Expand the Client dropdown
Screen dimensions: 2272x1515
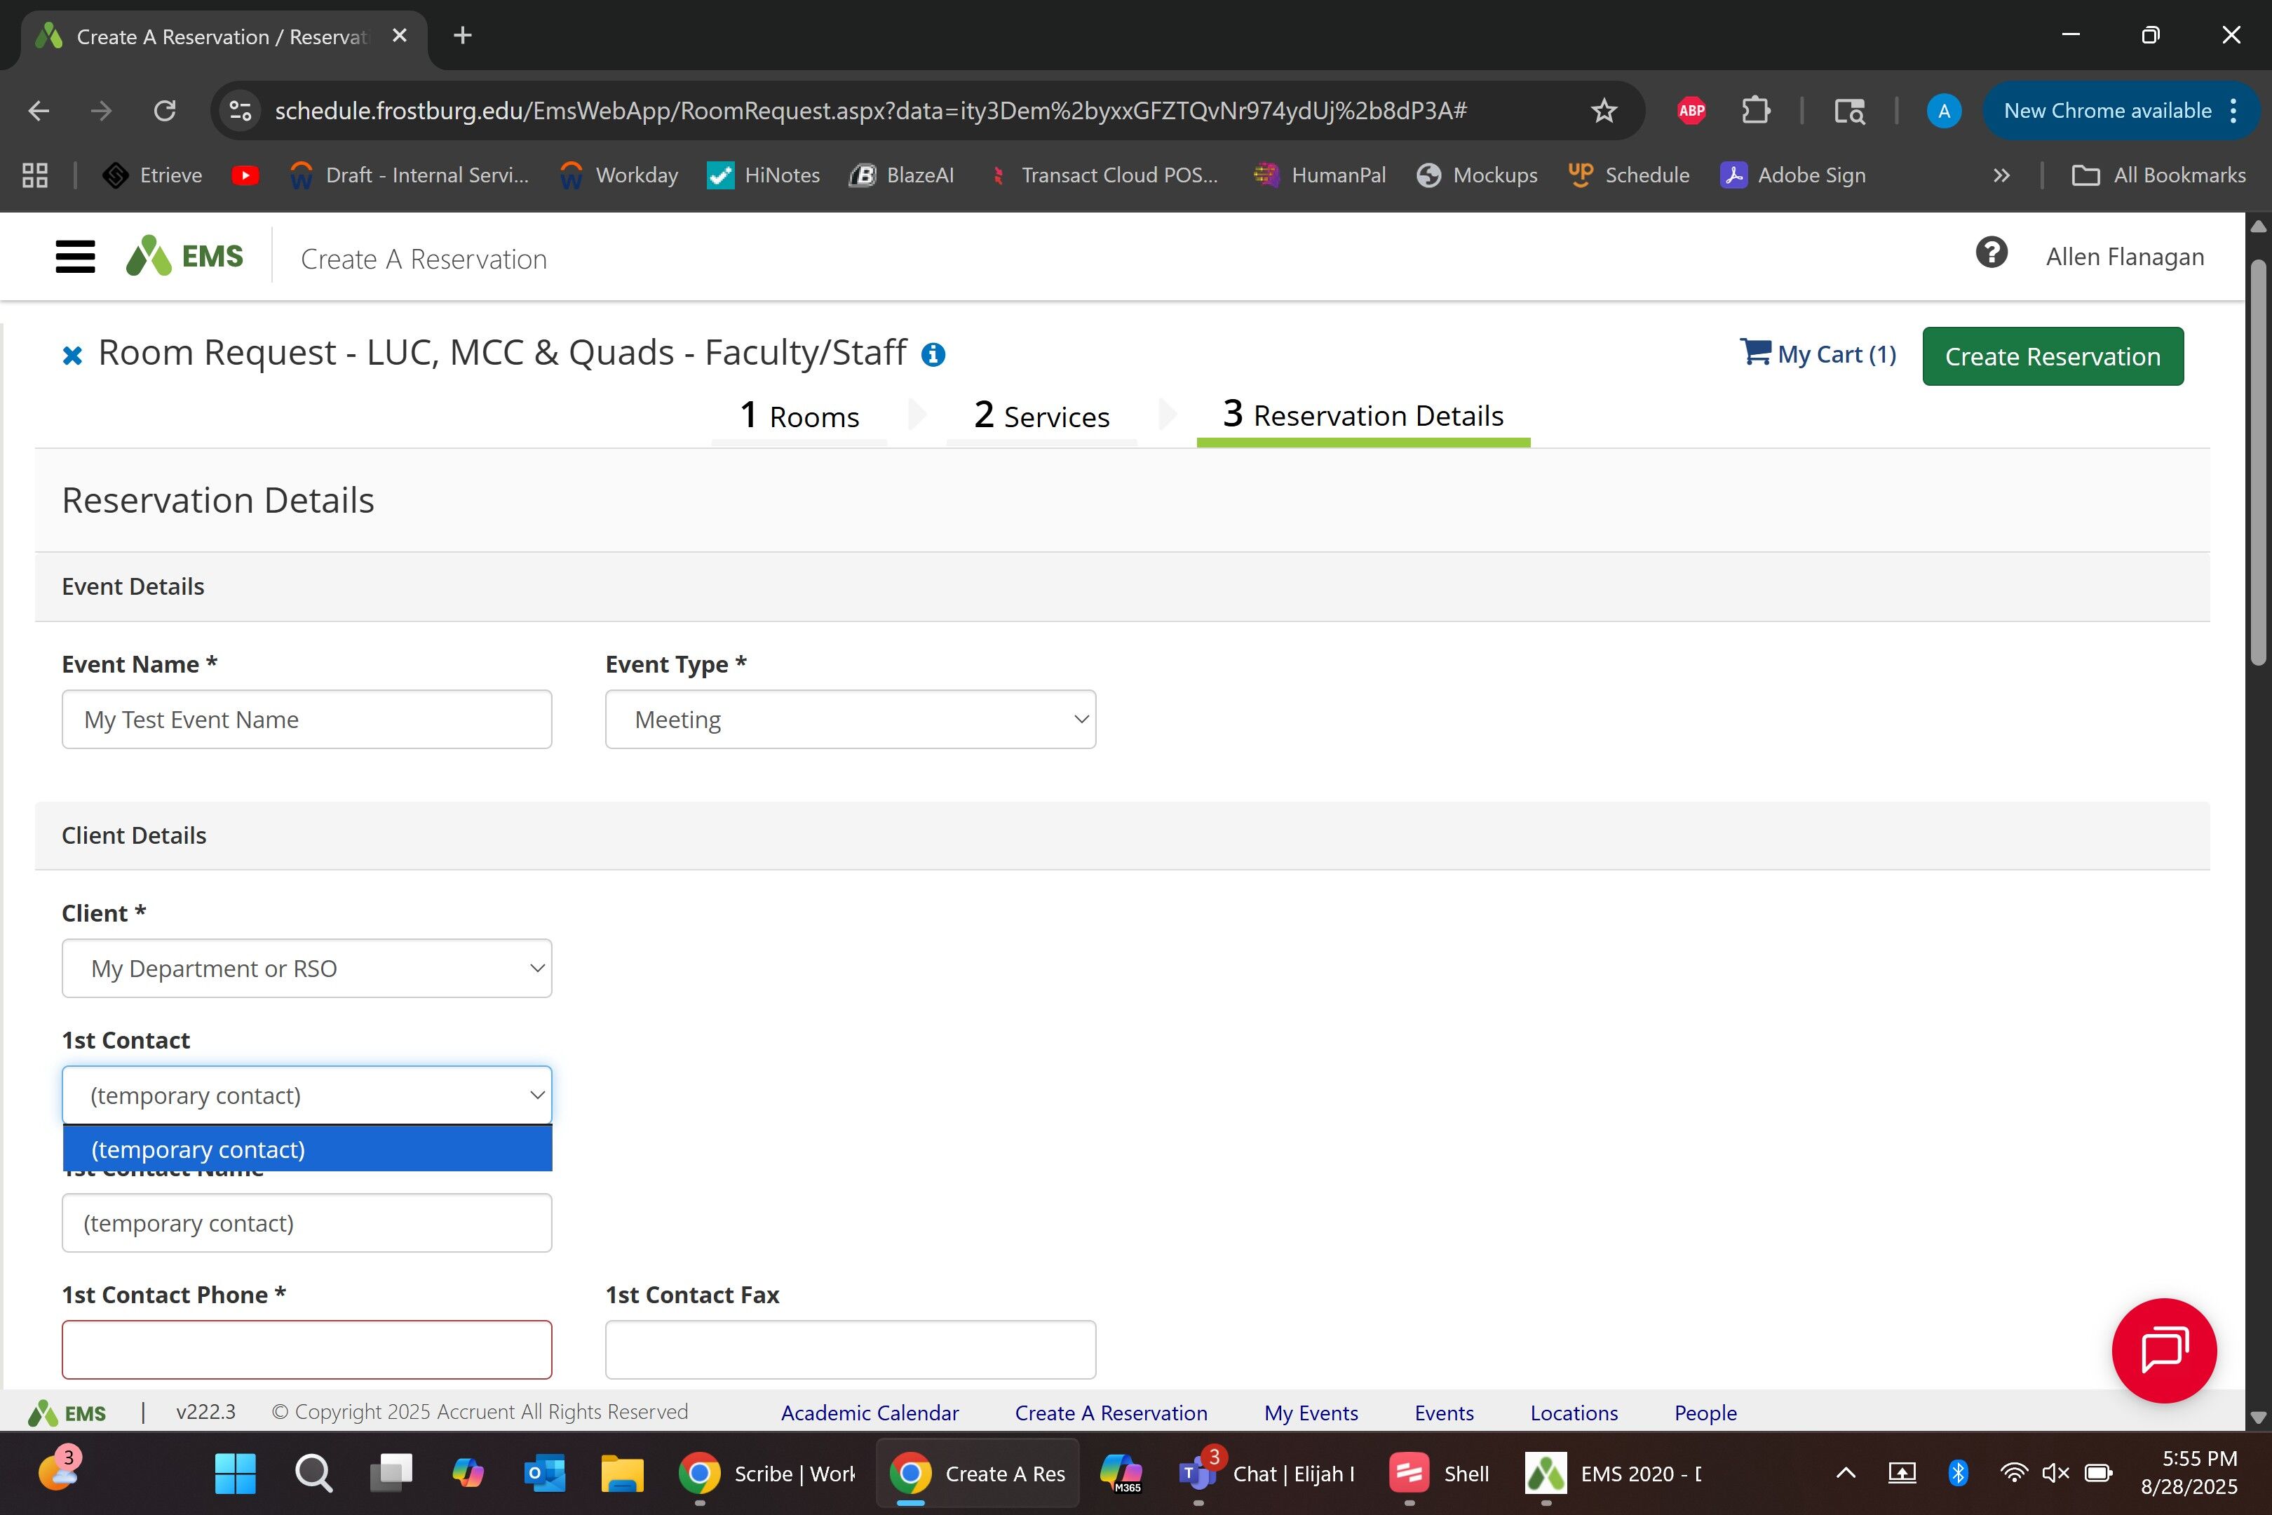tap(306, 968)
